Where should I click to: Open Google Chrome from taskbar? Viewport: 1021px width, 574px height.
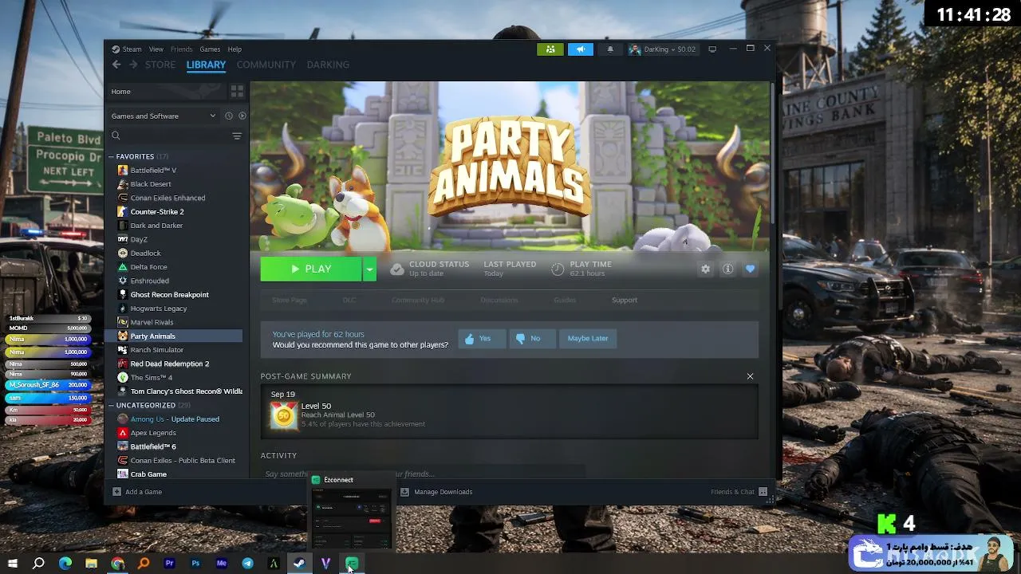(x=117, y=564)
